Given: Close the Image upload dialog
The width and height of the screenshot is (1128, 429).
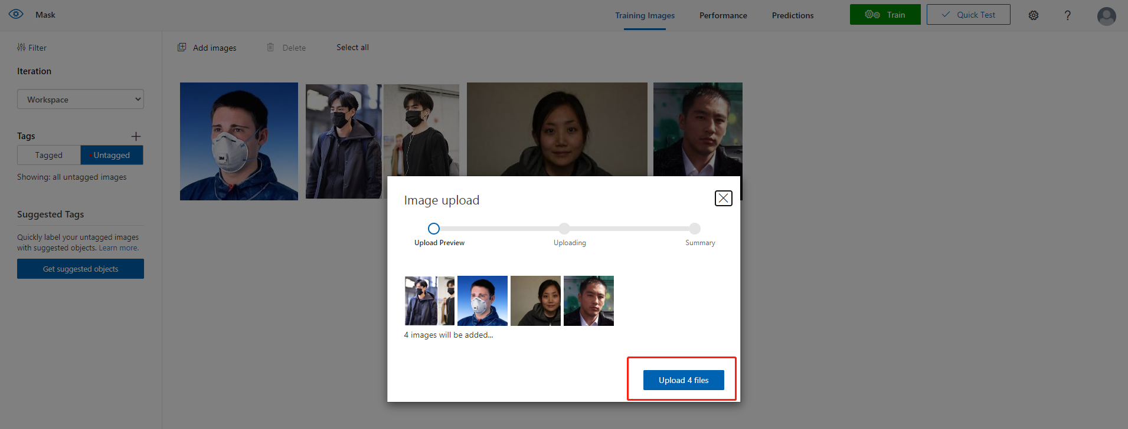Looking at the screenshot, I should [723, 198].
